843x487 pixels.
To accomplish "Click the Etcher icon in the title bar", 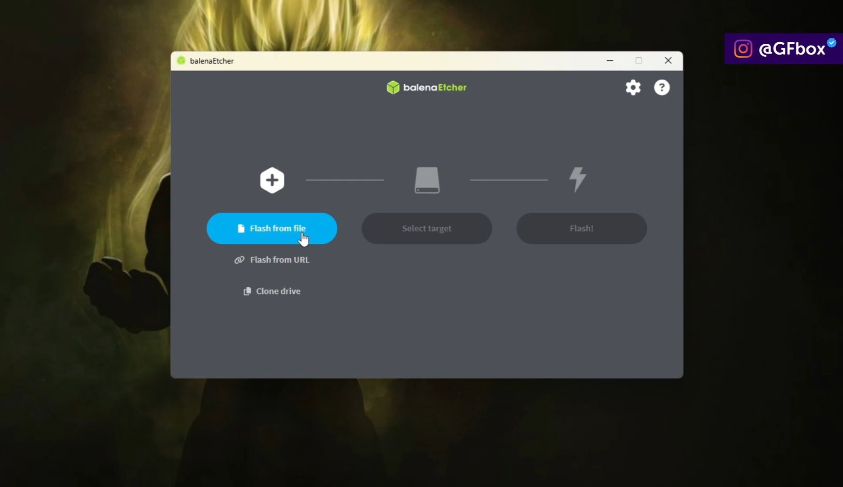I will (181, 60).
